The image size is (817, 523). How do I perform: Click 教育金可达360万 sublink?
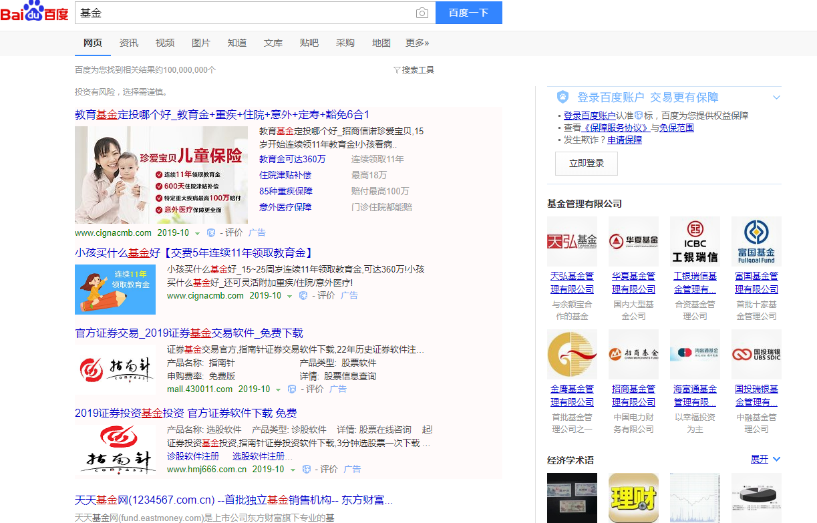[x=293, y=159]
